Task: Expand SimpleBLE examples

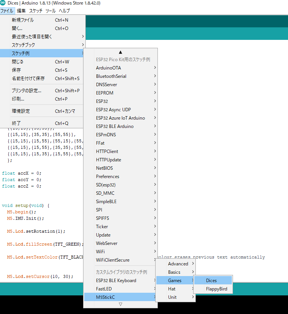Action: (121, 202)
